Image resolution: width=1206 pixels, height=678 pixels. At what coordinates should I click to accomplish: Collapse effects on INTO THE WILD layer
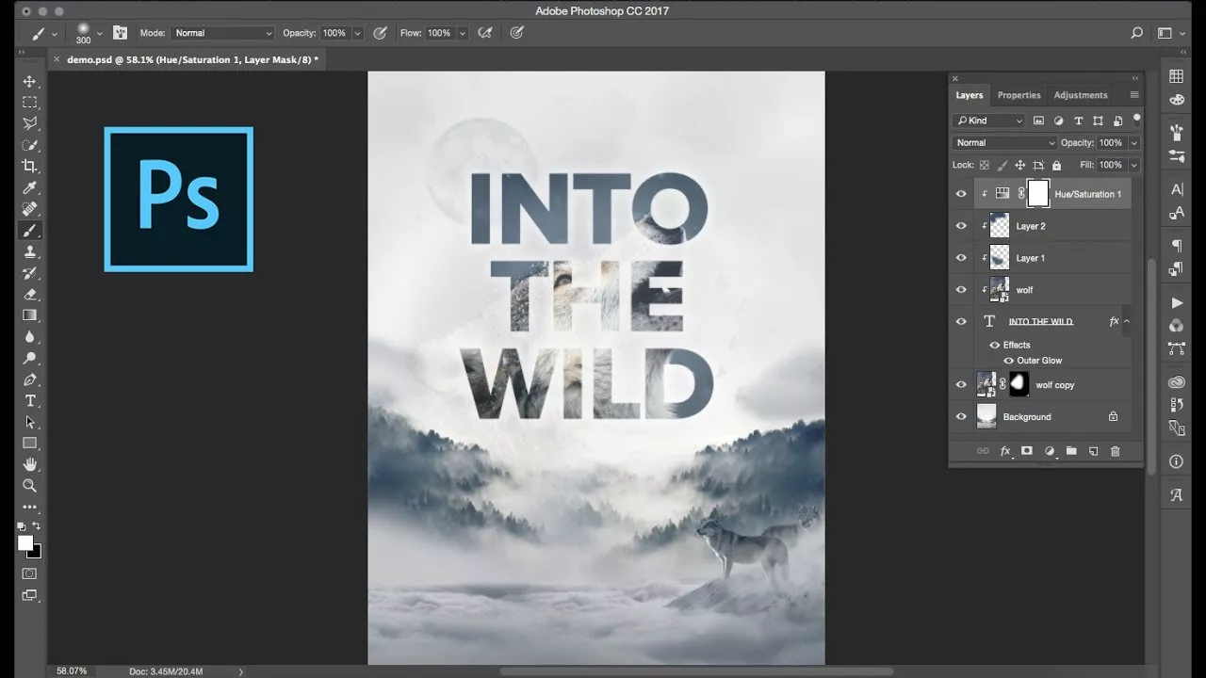point(1126,321)
